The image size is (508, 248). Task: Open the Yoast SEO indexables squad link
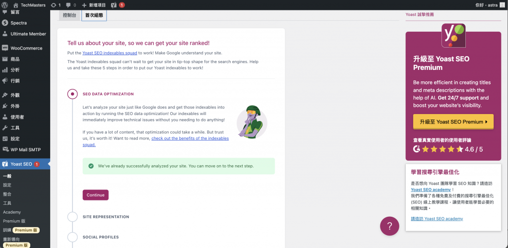(110, 53)
